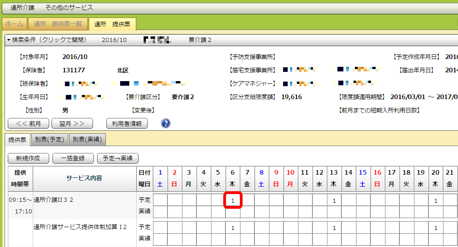This screenshot has height=247, width=458.
Task: Click the 新規作成 button
Action: [28, 158]
